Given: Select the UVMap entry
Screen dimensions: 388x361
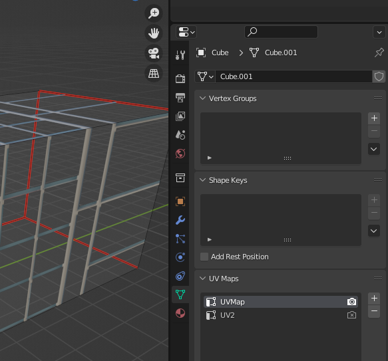Looking at the screenshot, I should (281, 302).
